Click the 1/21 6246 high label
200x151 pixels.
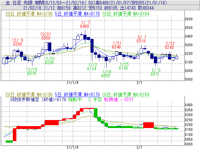click(116, 45)
